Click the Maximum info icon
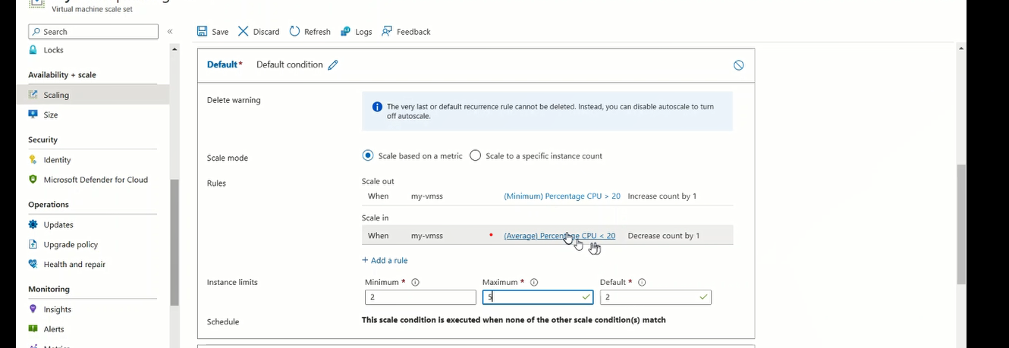Screen dimensions: 1009x348 pyautogui.click(x=534, y=283)
